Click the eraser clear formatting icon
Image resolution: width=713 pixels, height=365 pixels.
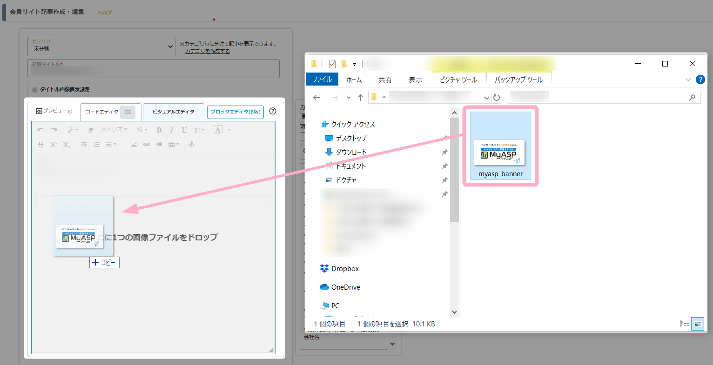coord(91,130)
